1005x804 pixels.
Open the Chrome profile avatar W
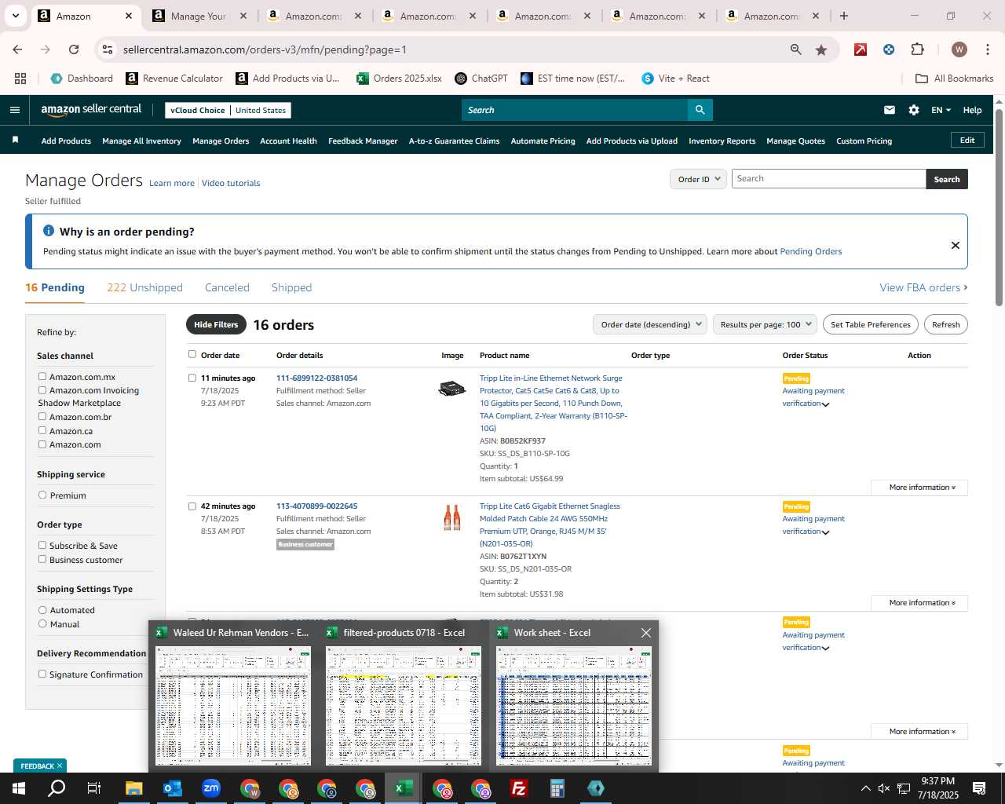(959, 49)
